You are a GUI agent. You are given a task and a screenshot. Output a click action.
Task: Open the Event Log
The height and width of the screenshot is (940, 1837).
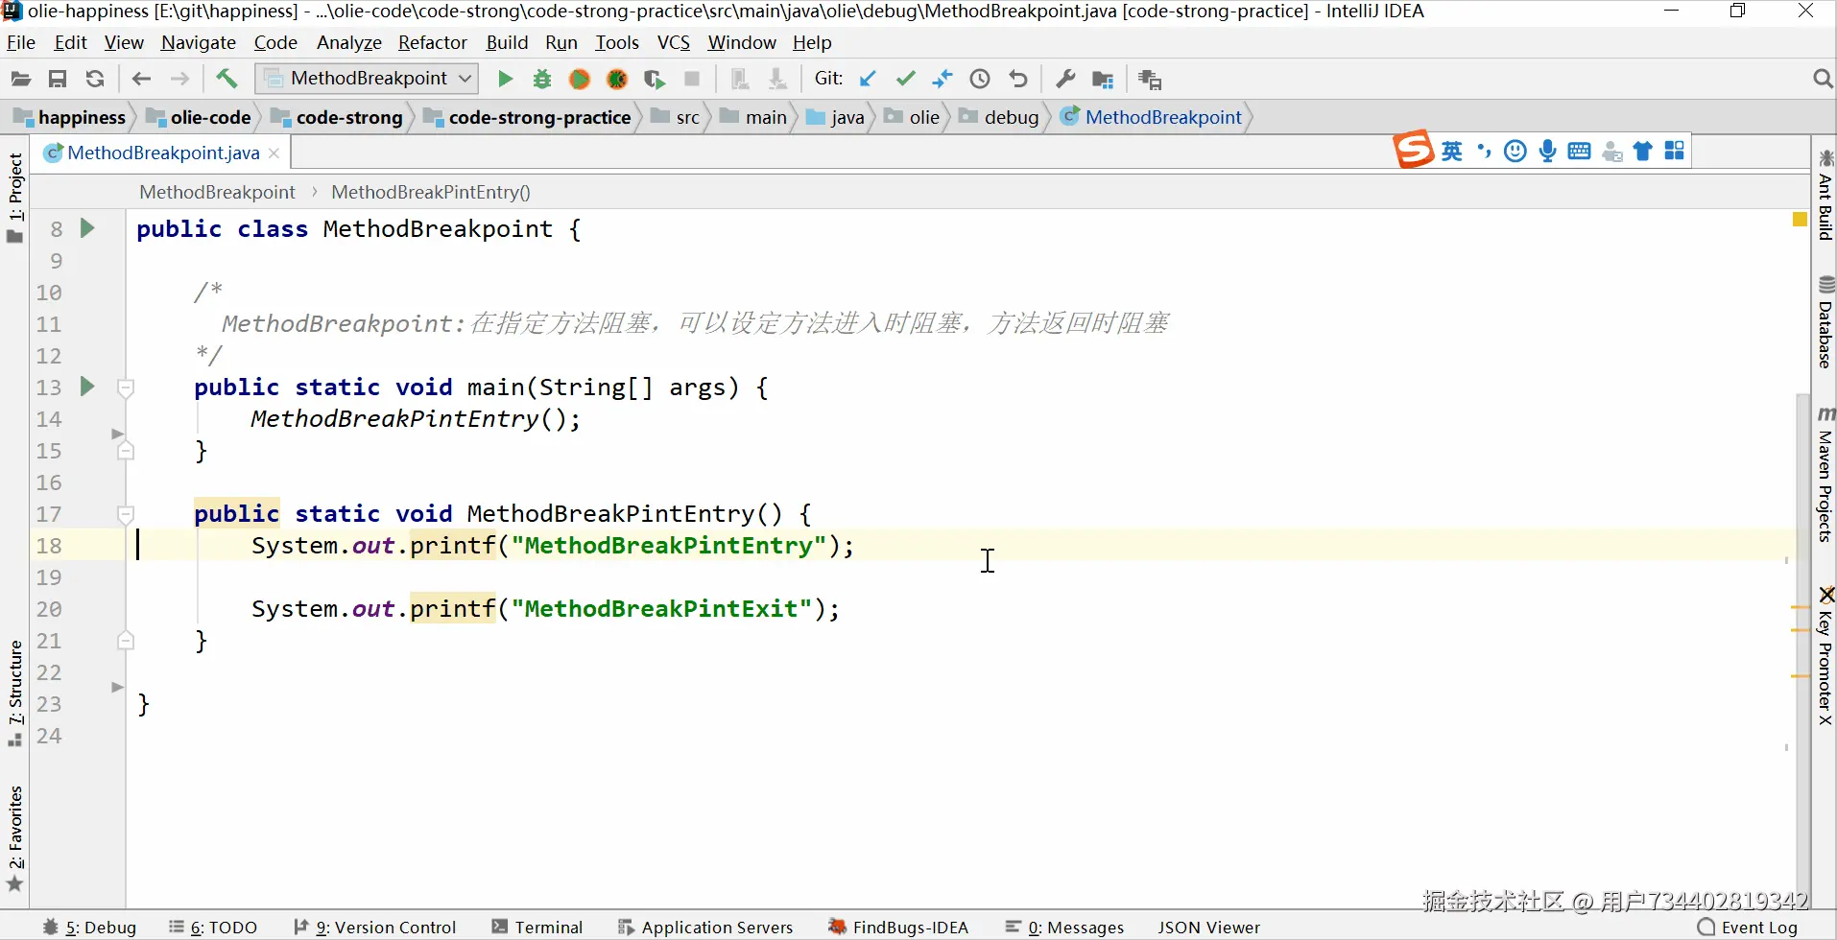[1748, 927]
